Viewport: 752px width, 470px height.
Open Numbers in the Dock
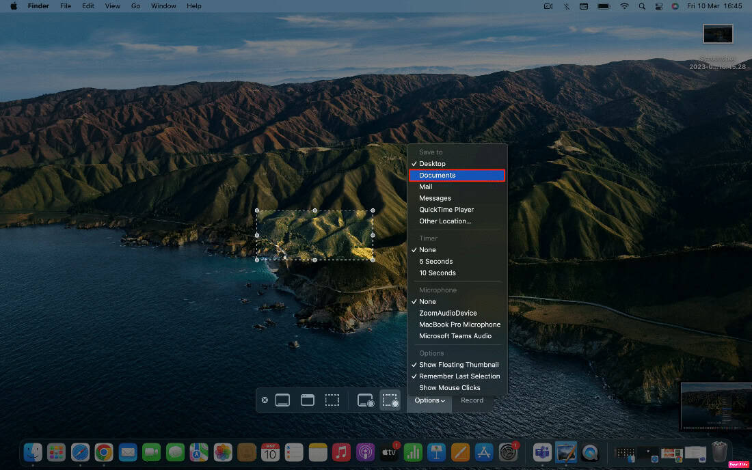(412, 452)
